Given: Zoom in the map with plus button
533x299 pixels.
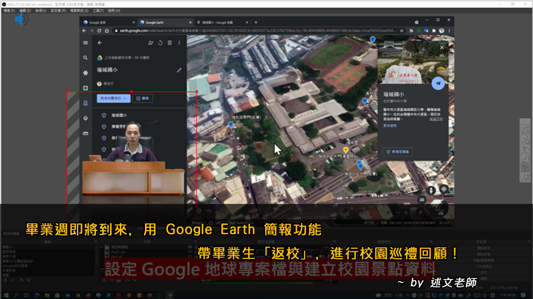Looking at the screenshot, I should [x=406, y=213].
